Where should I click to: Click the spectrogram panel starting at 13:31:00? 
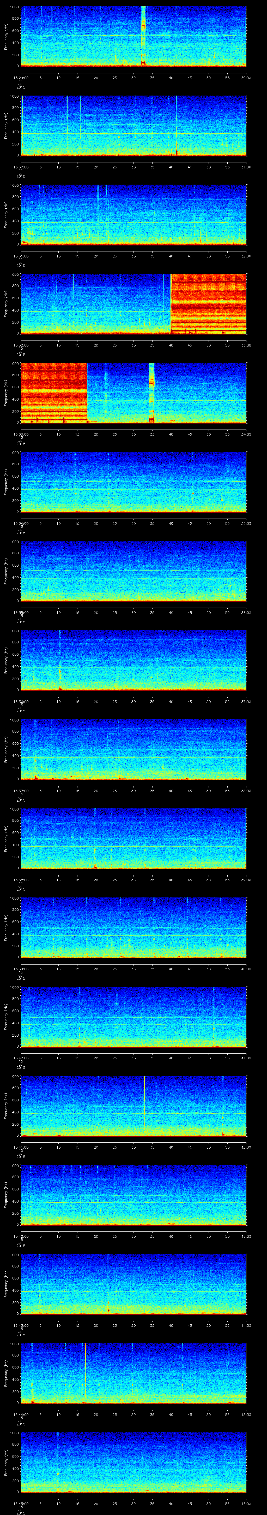133,215
